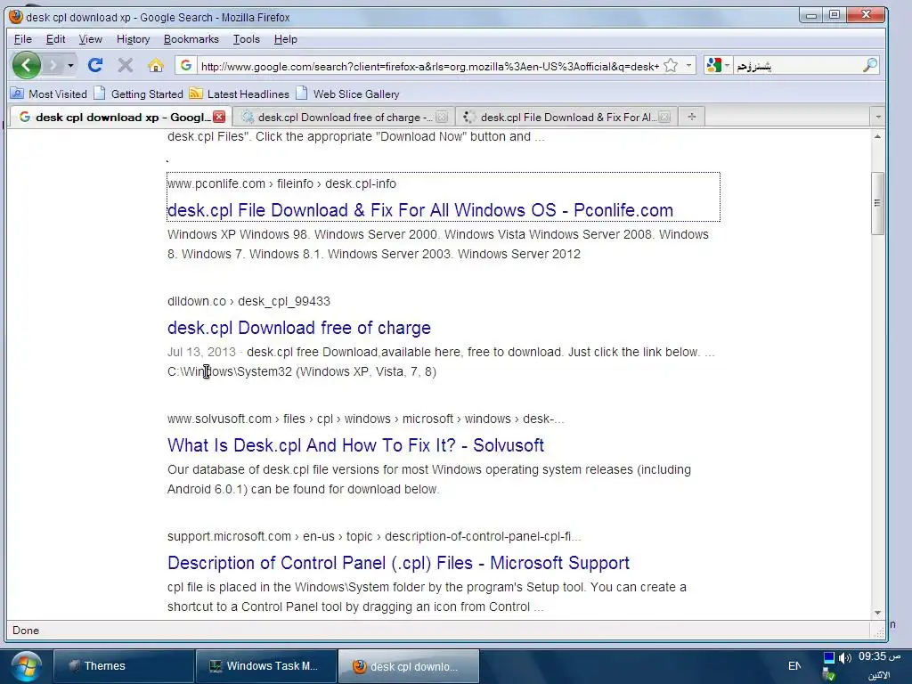This screenshot has height=684, width=912.
Task: Open the Help menu
Action: tap(286, 39)
